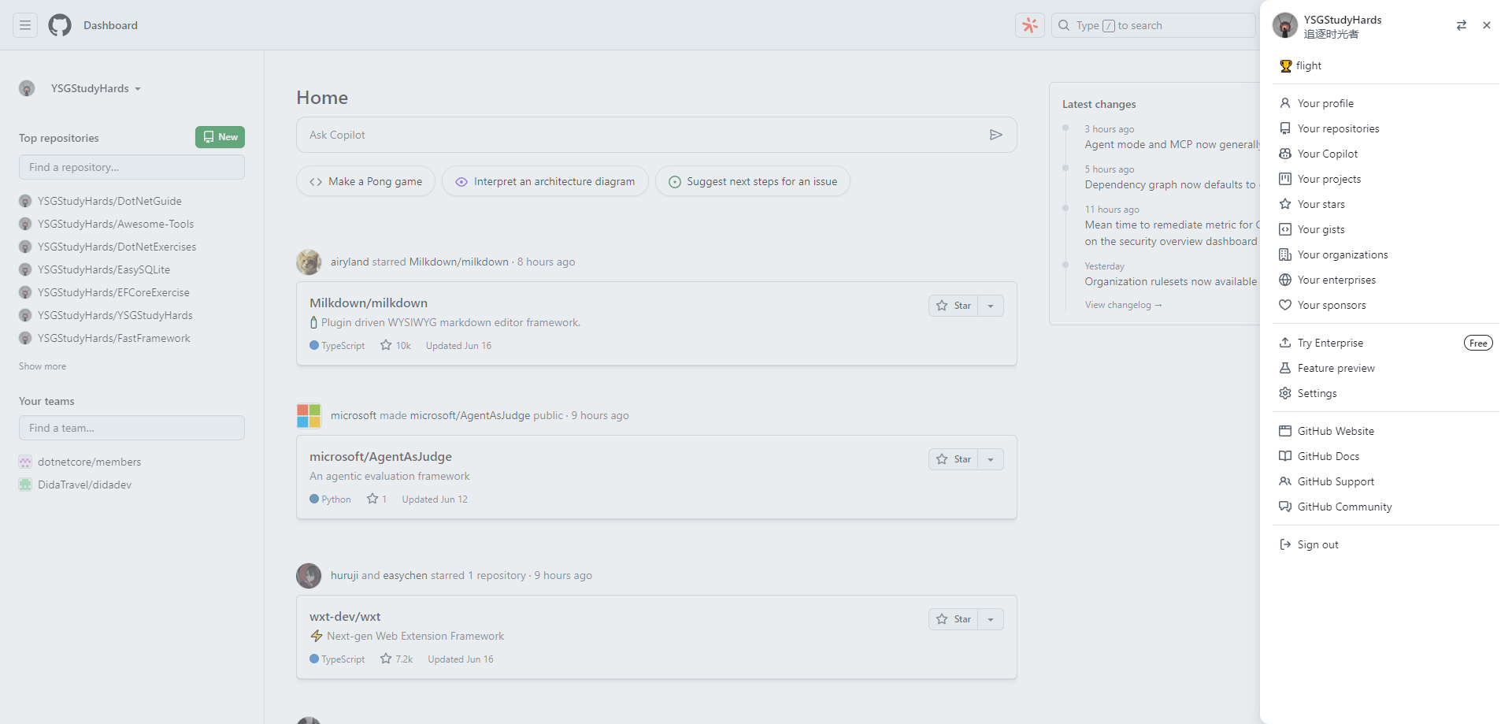Open the YSGStudyHards avatar in user panel

[x=1284, y=25]
